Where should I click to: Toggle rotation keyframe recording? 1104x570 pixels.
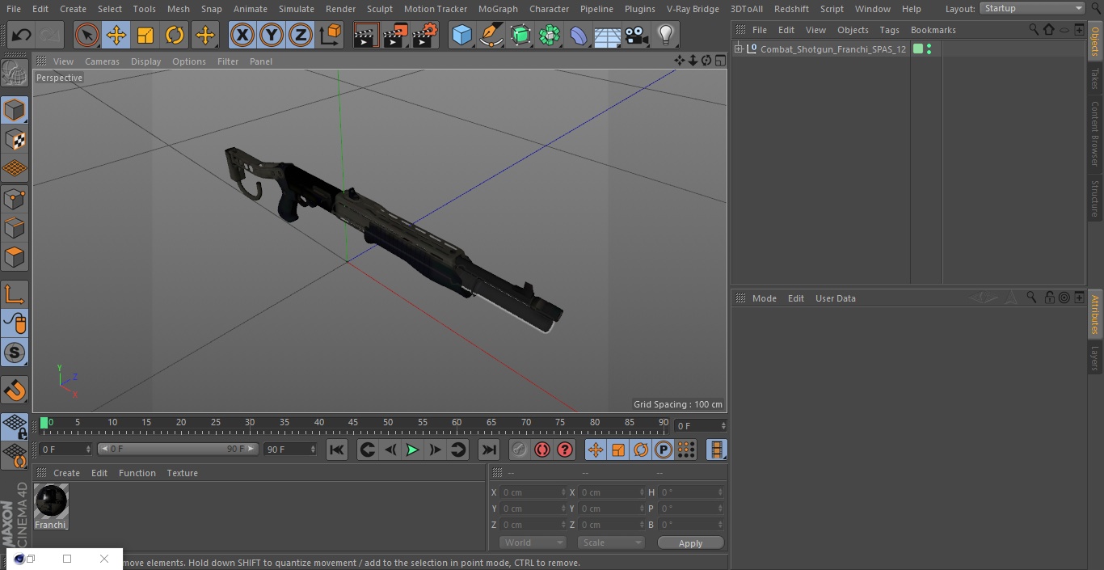point(641,450)
